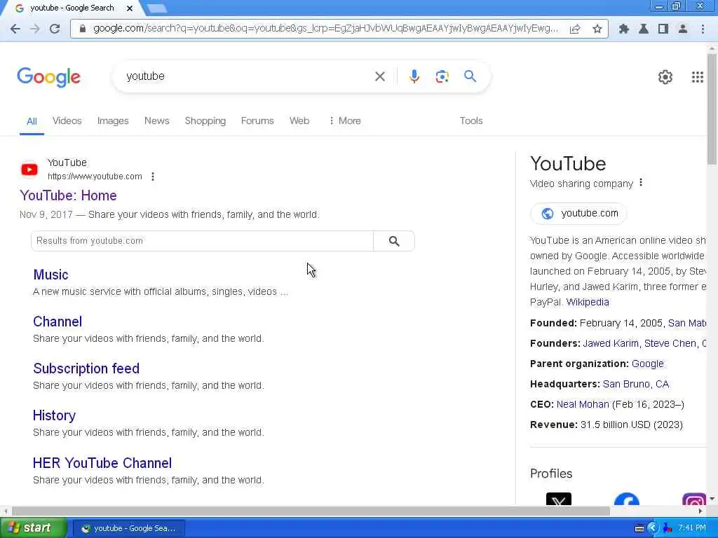The height and width of the screenshot is (538, 718).
Task: Clear the search box with the X
Action: (x=380, y=76)
